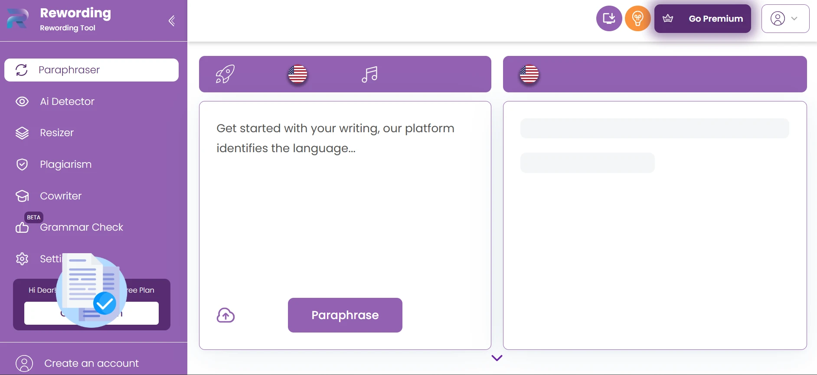Expand the bottom panel with the down arrow
The image size is (817, 375).
click(497, 358)
